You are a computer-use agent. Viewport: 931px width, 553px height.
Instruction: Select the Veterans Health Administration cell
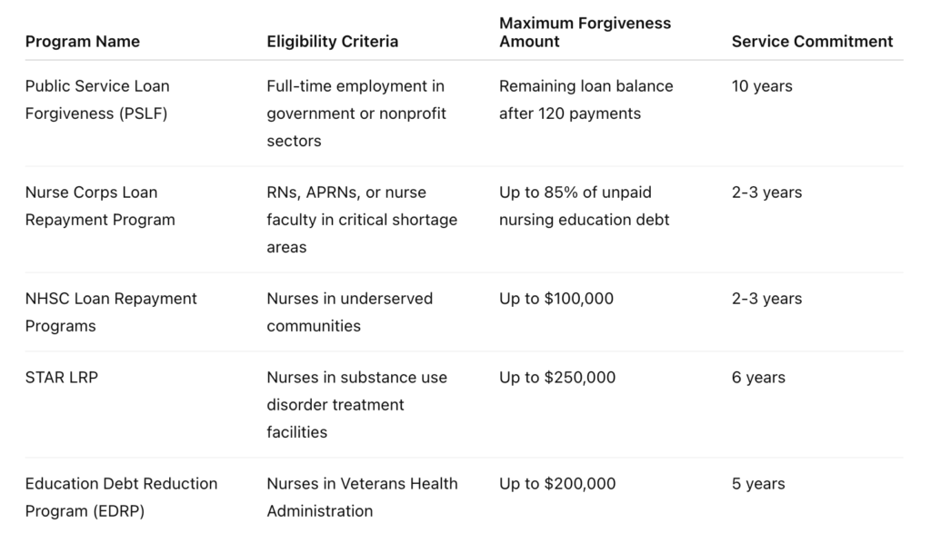(x=362, y=497)
